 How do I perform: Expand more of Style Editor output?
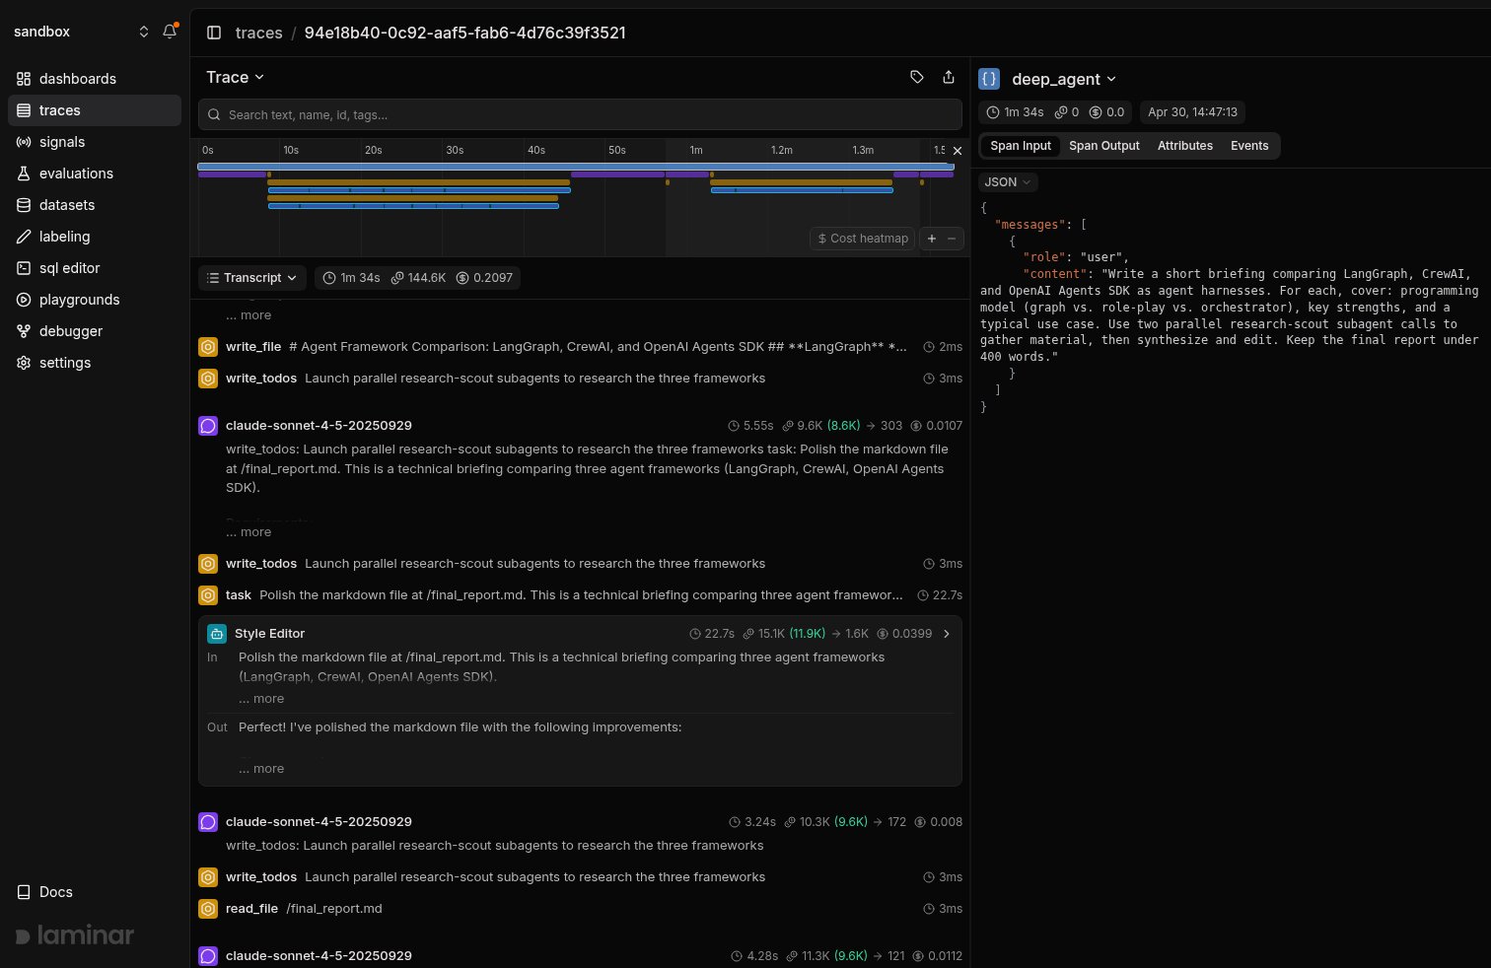[261, 769]
